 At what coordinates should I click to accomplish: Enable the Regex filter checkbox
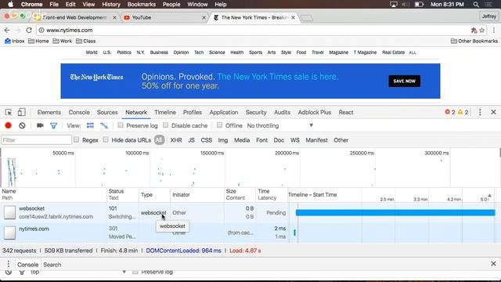tap(77, 139)
